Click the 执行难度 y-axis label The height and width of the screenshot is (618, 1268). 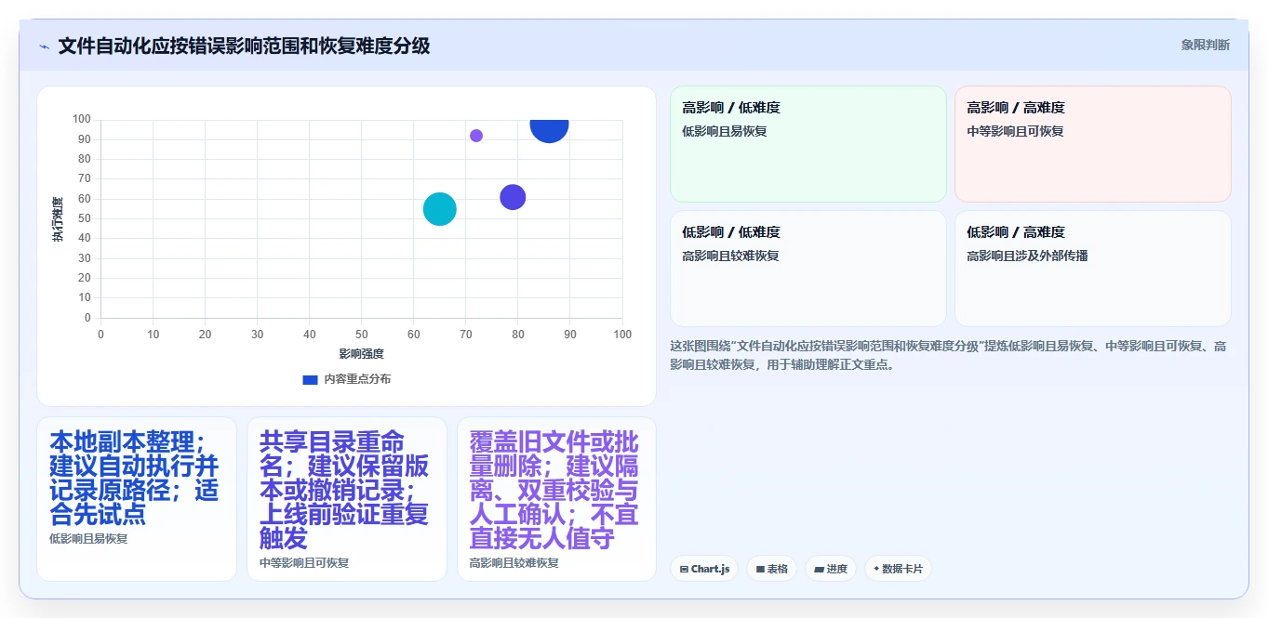pos(58,219)
